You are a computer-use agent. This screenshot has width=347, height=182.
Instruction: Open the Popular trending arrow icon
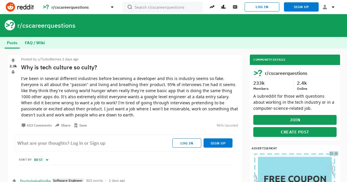click(212, 7)
